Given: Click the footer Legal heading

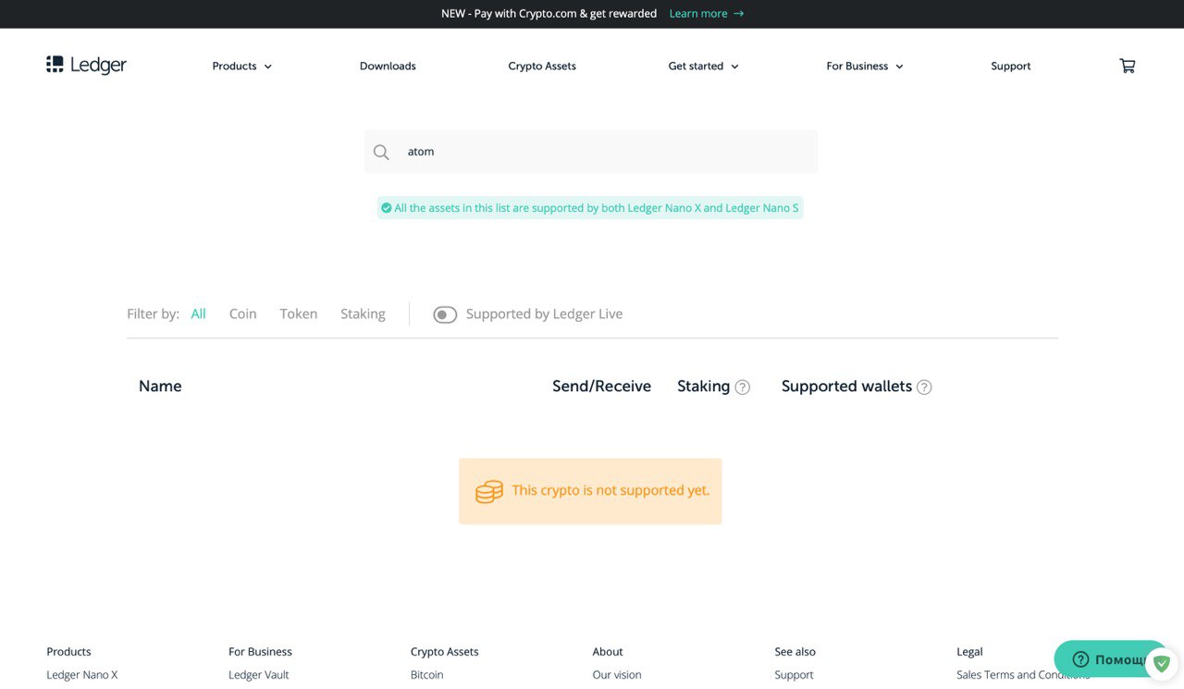Looking at the screenshot, I should click(969, 652).
